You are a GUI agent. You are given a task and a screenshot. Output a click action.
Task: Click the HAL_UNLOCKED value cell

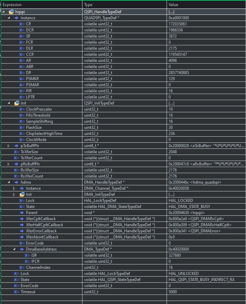click(x=206, y=274)
